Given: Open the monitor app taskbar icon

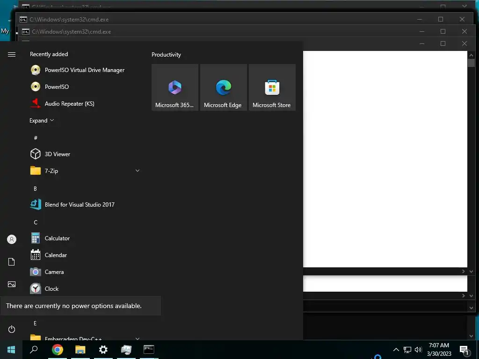Looking at the screenshot, I should [x=126, y=350].
